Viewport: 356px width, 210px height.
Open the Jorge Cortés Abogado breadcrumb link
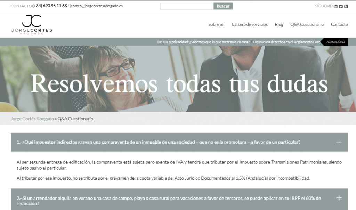point(32,119)
